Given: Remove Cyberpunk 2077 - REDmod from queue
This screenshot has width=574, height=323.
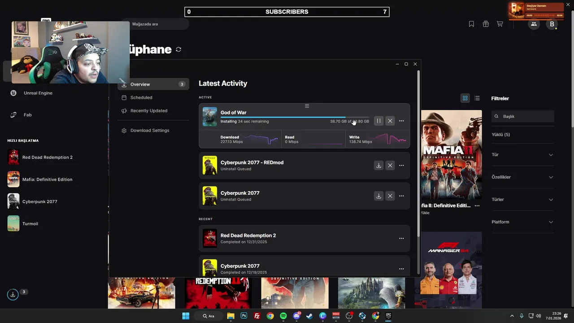Looking at the screenshot, I should point(390,166).
